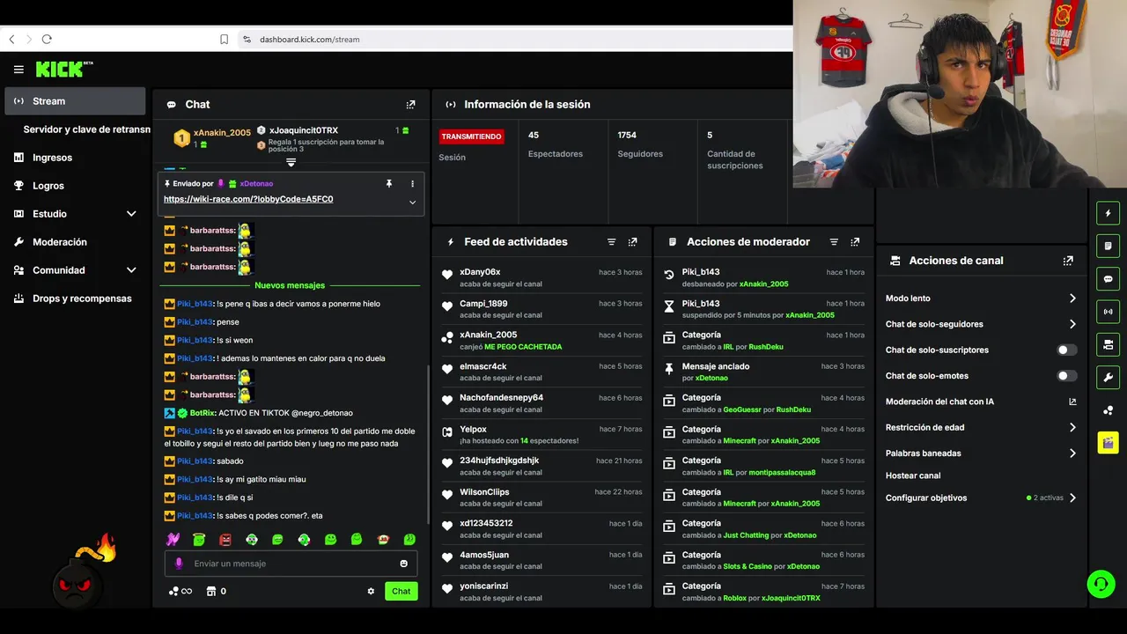The width and height of the screenshot is (1127, 634).
Task: Toggle Chat de solo-emotes switch
Action: [1067, 376]
